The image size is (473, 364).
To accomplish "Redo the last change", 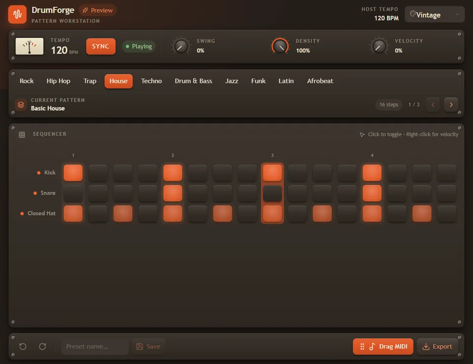I will coord(42,346).
